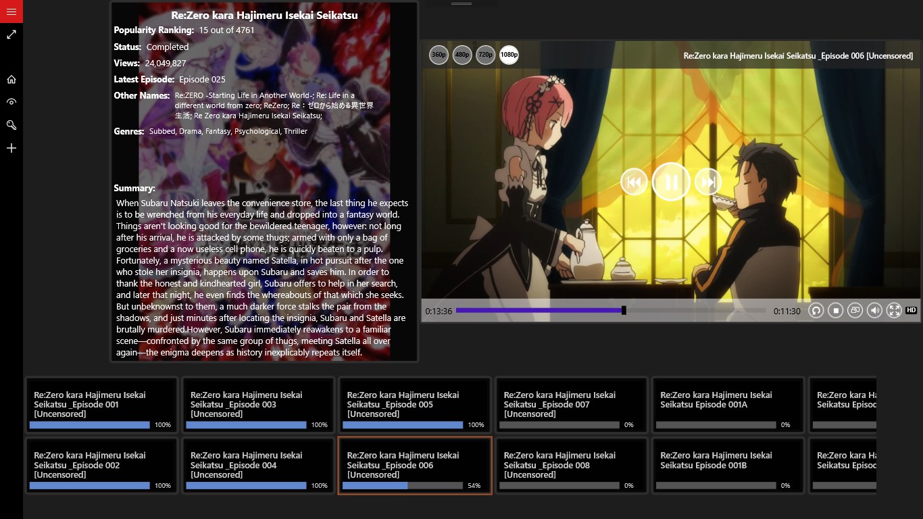Seek along the video progress bar
The image size is (923, 519).
[x=612, y=311]
